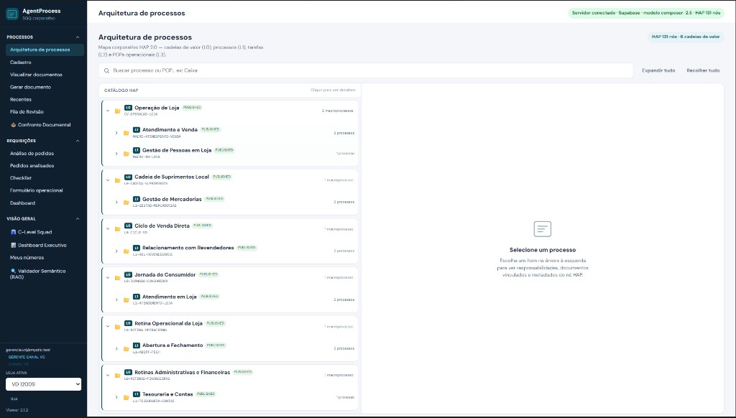Open the Recentes sidebar item
The height and width of the screenshot is (418, 736).
pos(21,99)
